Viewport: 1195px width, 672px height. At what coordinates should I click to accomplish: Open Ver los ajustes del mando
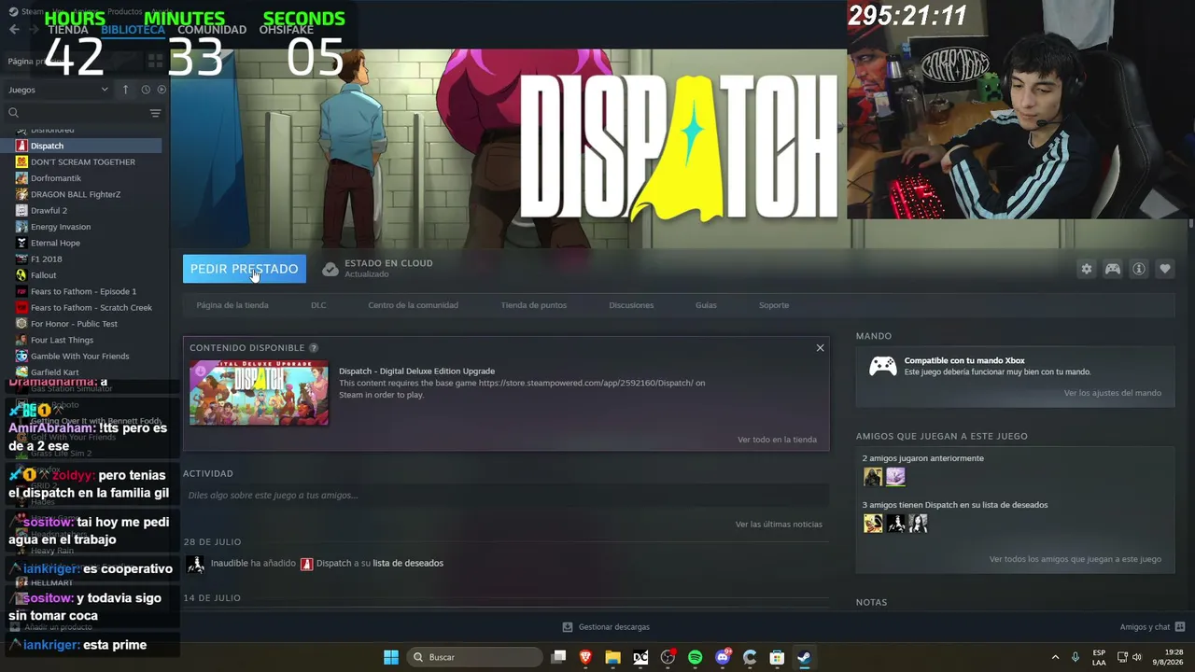tap(1113, 393)
